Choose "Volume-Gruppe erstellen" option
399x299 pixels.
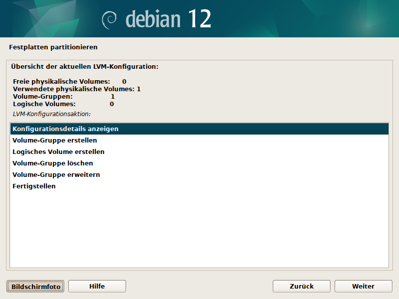pyautogui.click(x=55, y=140)
